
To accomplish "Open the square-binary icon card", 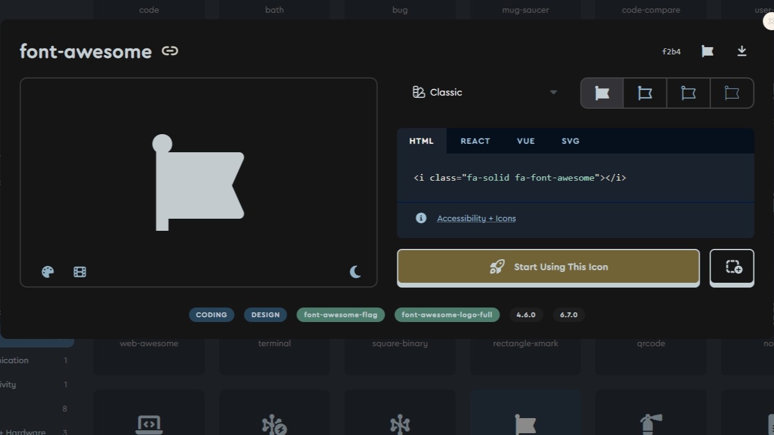I will pos(400,356).
